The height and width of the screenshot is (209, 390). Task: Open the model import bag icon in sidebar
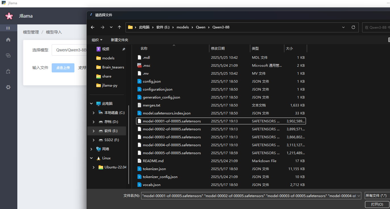(x=8, y=71)
